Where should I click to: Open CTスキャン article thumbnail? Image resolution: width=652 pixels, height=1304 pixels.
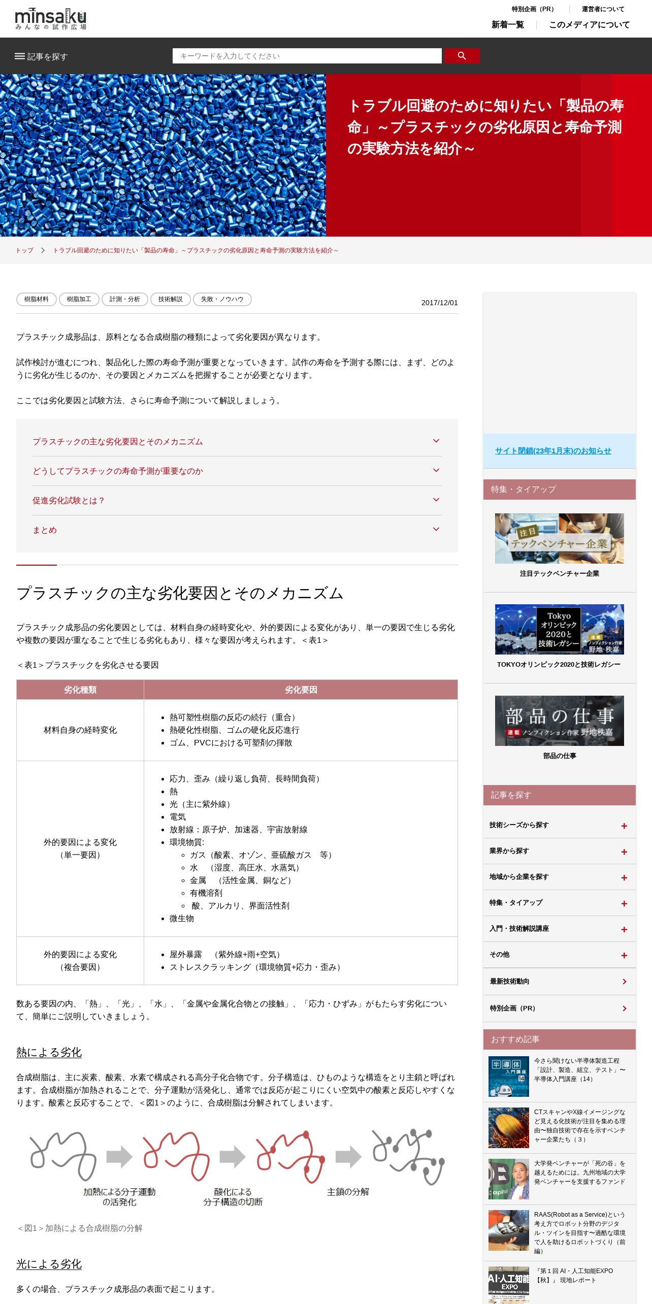coord(509,1128)
